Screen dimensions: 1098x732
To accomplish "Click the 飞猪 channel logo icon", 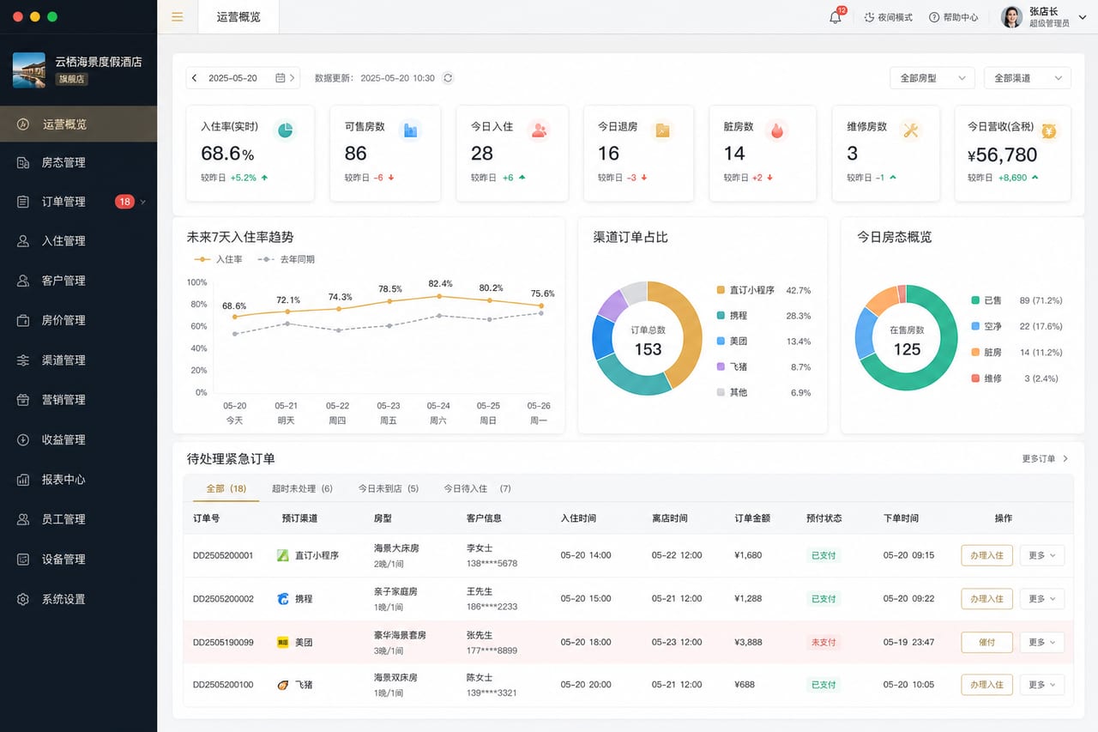I will 283,685.
